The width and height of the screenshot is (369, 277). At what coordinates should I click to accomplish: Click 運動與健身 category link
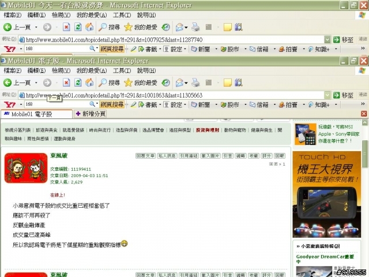pyautogui.click(x=65, y=138)
